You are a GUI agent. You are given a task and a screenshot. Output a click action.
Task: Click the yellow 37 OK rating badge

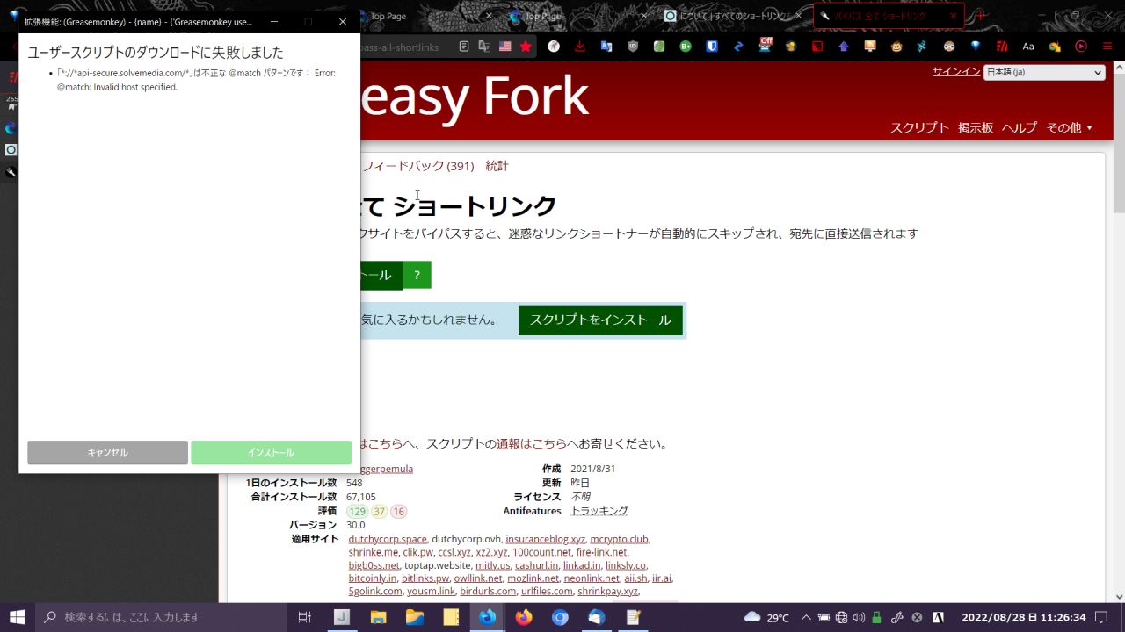point(379,512)
